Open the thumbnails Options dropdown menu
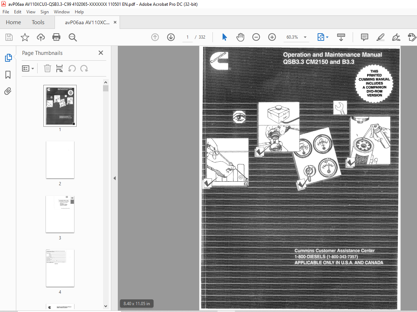This screenshot has width=417, height=312. (x=28, y=69)
